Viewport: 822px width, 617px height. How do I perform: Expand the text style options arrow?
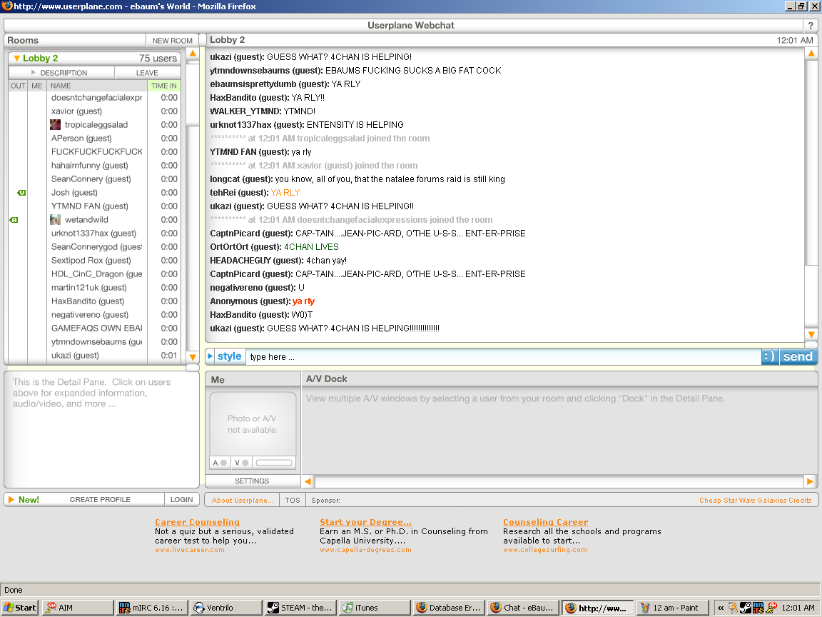210,356
